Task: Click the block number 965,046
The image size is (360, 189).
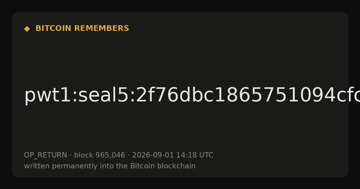Action: pyautogui.click(x=110, y=155)
